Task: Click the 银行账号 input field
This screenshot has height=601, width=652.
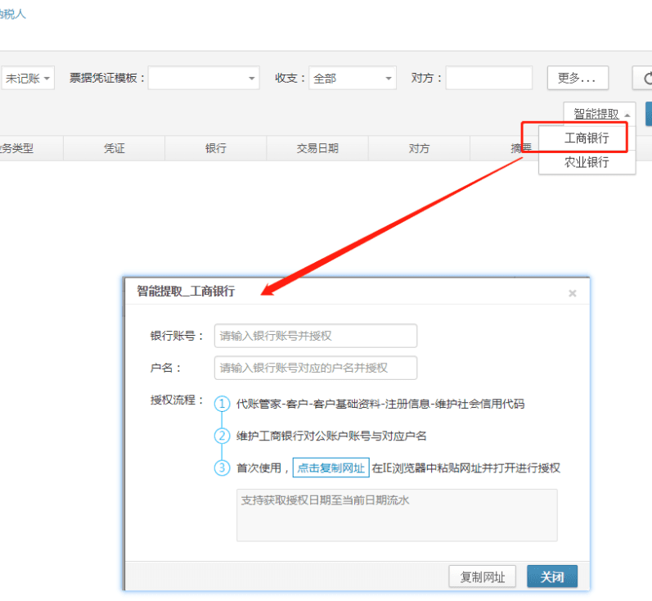Action: point(316,336)
